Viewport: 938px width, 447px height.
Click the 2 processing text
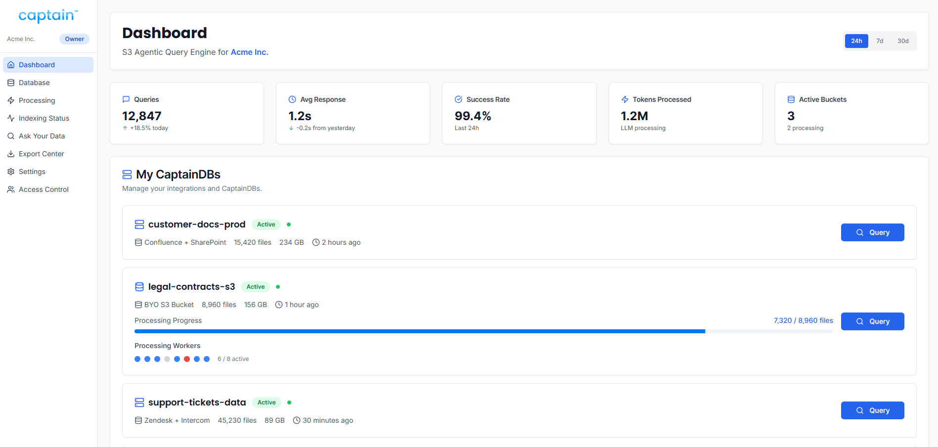click(x=805, y=128)
